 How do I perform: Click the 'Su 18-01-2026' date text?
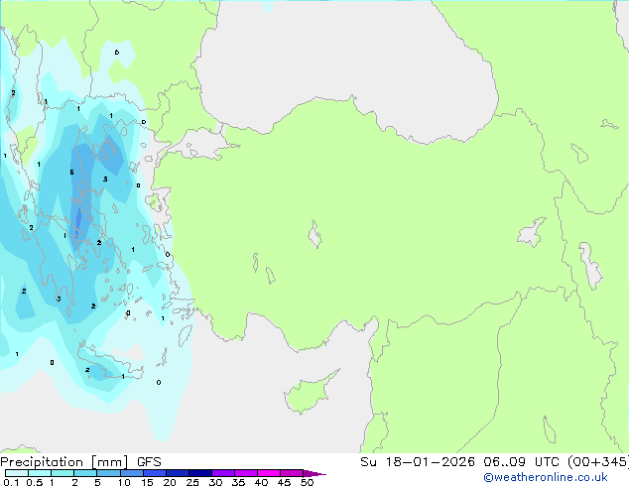point(418,462)
